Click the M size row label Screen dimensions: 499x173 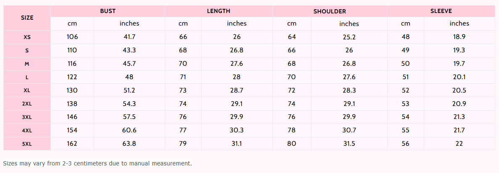click(27, 64)
